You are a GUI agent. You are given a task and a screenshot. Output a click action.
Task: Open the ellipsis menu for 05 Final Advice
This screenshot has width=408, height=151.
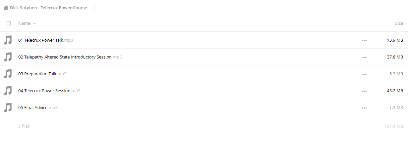[x=364, y=108]
